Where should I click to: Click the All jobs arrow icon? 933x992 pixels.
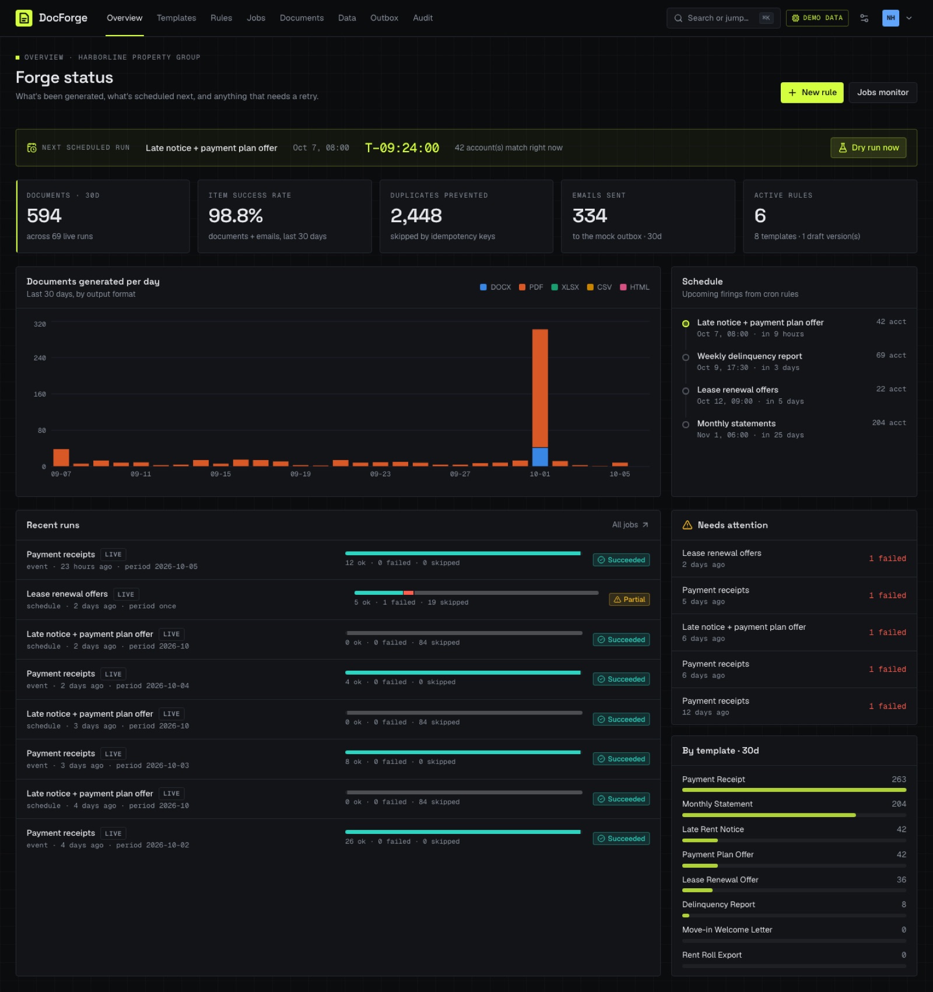pyautogui.click(x=645, y=525)
